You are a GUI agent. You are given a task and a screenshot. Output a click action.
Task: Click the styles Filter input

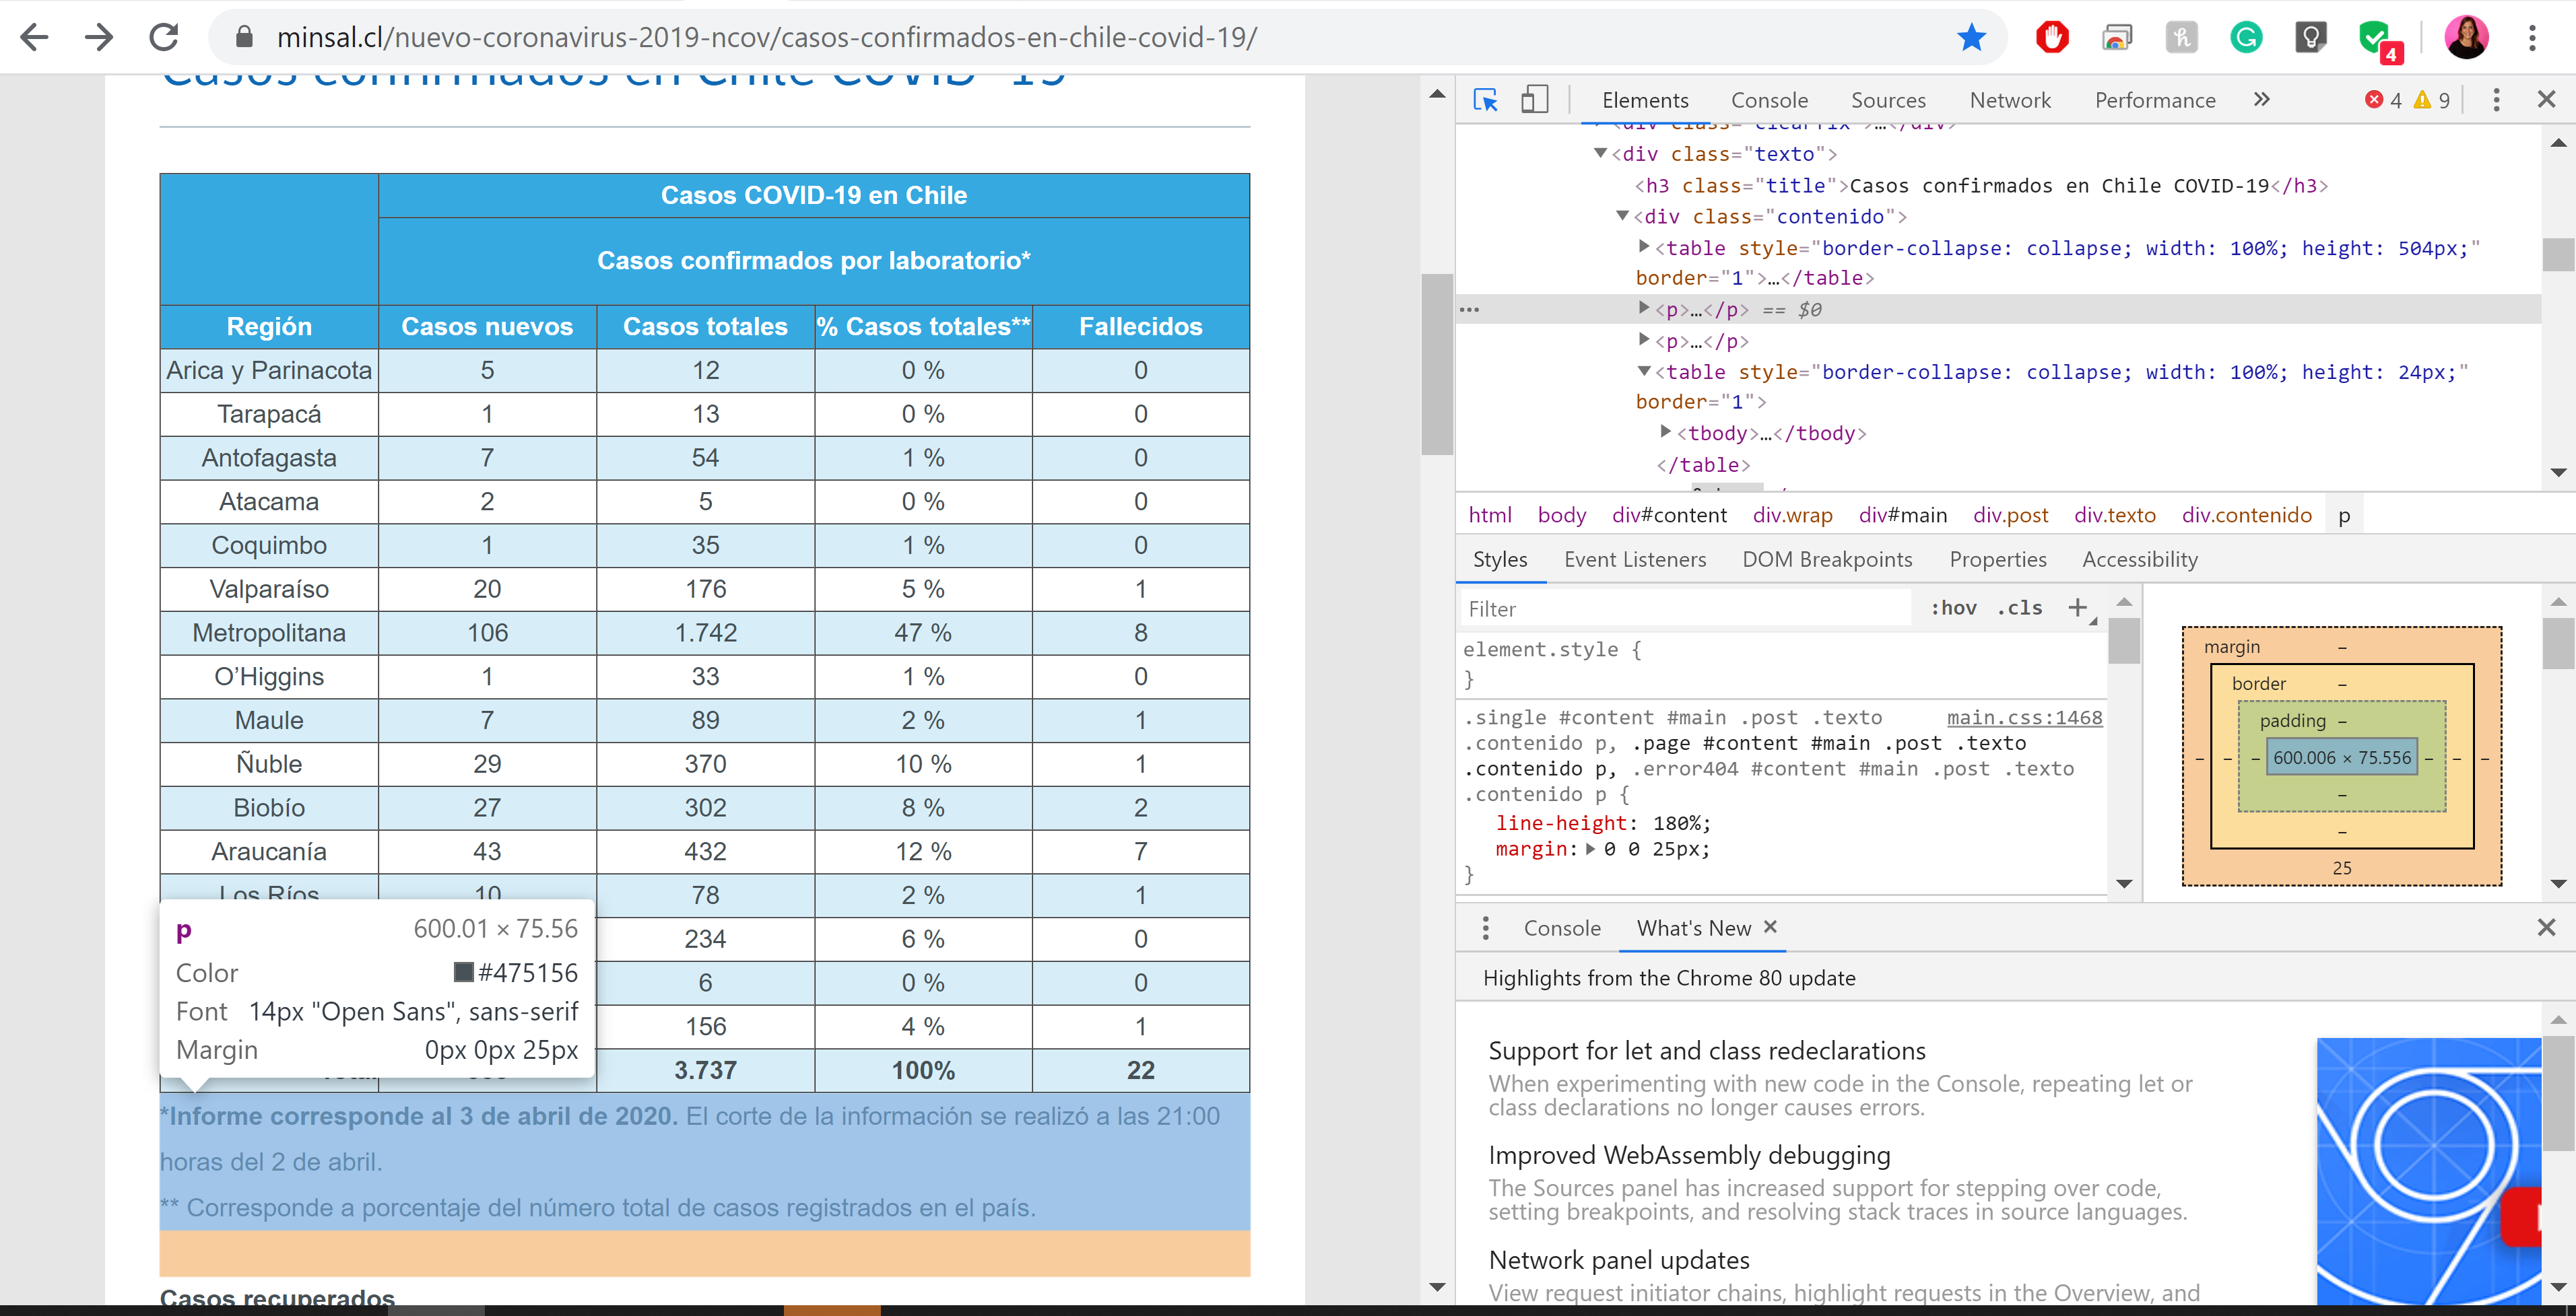(1685, 609)
